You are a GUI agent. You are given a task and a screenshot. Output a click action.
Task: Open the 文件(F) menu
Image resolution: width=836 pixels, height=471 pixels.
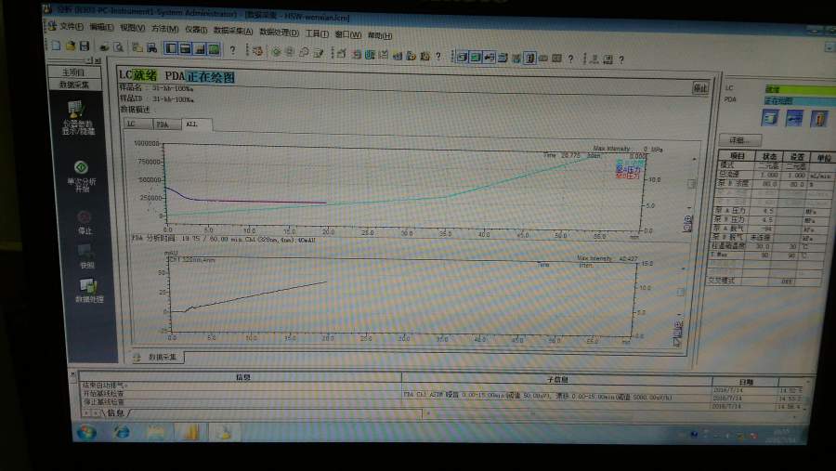pyautogui.click(x=72, y=26)
